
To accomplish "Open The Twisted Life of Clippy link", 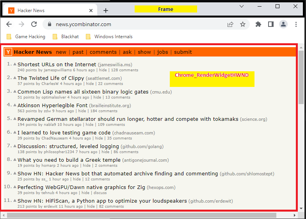I will click(x=51, y=78).
